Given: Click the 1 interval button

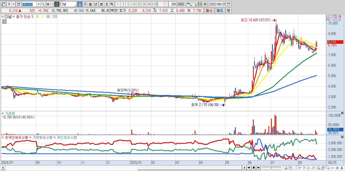Looking at the screenshot, I should 117,4.
